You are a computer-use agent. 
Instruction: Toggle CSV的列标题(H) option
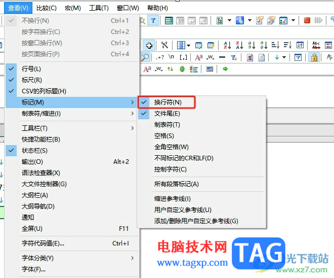pyautogui.click(x=72, y=91)
